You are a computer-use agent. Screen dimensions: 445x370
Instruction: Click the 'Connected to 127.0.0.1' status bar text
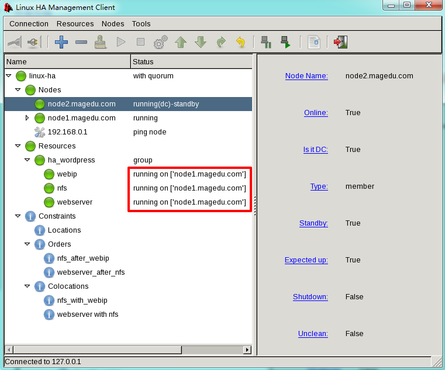click(43, 362)
